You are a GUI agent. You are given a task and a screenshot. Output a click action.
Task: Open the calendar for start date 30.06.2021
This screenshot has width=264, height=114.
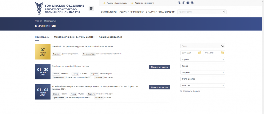click(200, 53)
